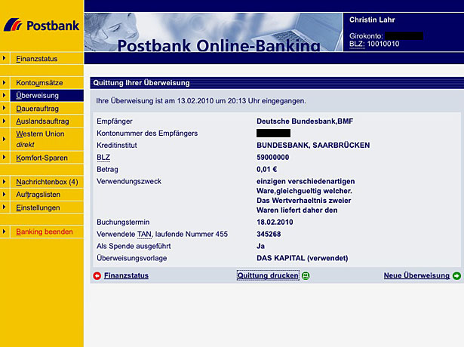The width and height of the screenshot is (464, 347).
Task: Expand Western Union direkt via its arrow
Action: (x=5, y=134)
